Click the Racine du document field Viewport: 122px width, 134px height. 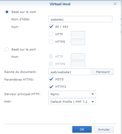coord(70,72)
